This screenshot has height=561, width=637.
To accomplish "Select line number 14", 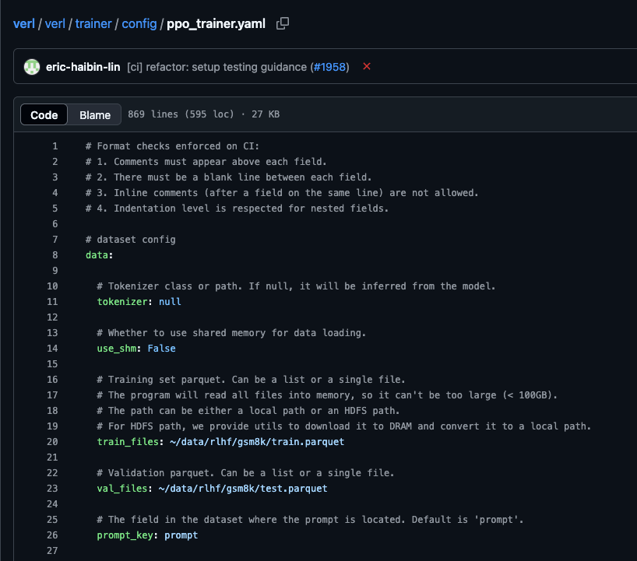I will click(52, 349).
